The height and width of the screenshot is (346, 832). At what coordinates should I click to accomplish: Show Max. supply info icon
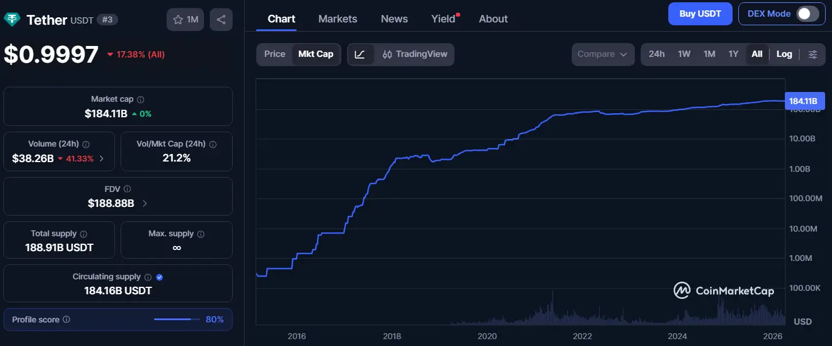(x=201, y=234)
